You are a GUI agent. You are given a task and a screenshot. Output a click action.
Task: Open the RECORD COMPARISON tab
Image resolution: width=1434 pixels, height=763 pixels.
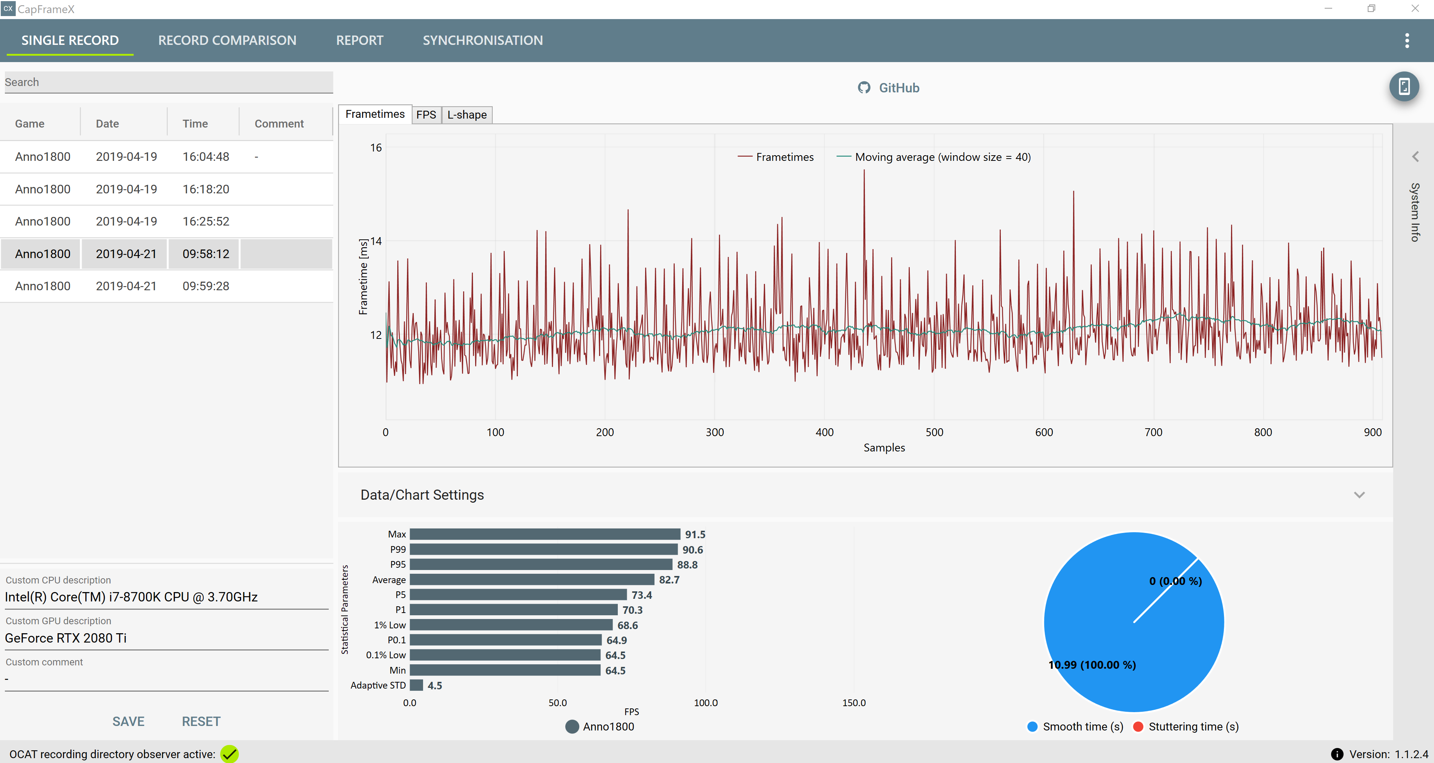(227, 41)
